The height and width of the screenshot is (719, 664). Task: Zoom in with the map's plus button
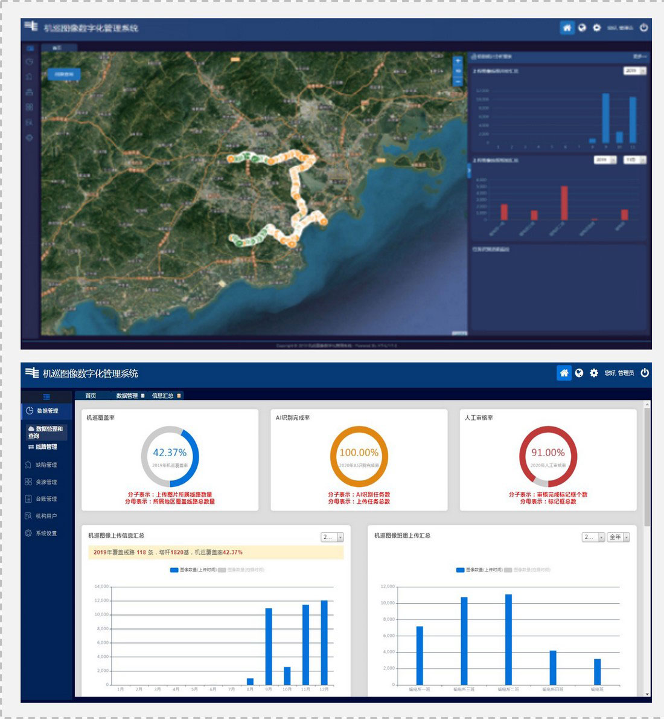point(458,61)
